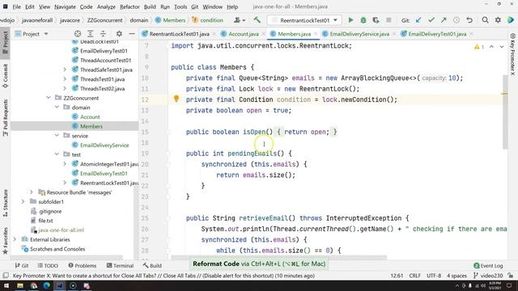Show Git history clock icon
This screenshot has width=518, height=291.
point(456,20)
